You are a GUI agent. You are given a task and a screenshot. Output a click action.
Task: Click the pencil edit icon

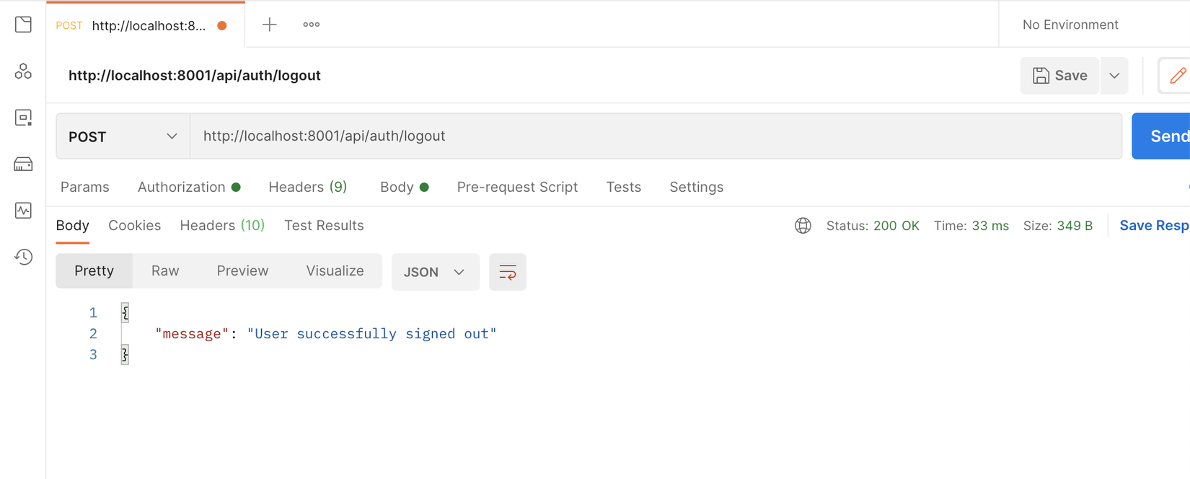coord(1177,76)
